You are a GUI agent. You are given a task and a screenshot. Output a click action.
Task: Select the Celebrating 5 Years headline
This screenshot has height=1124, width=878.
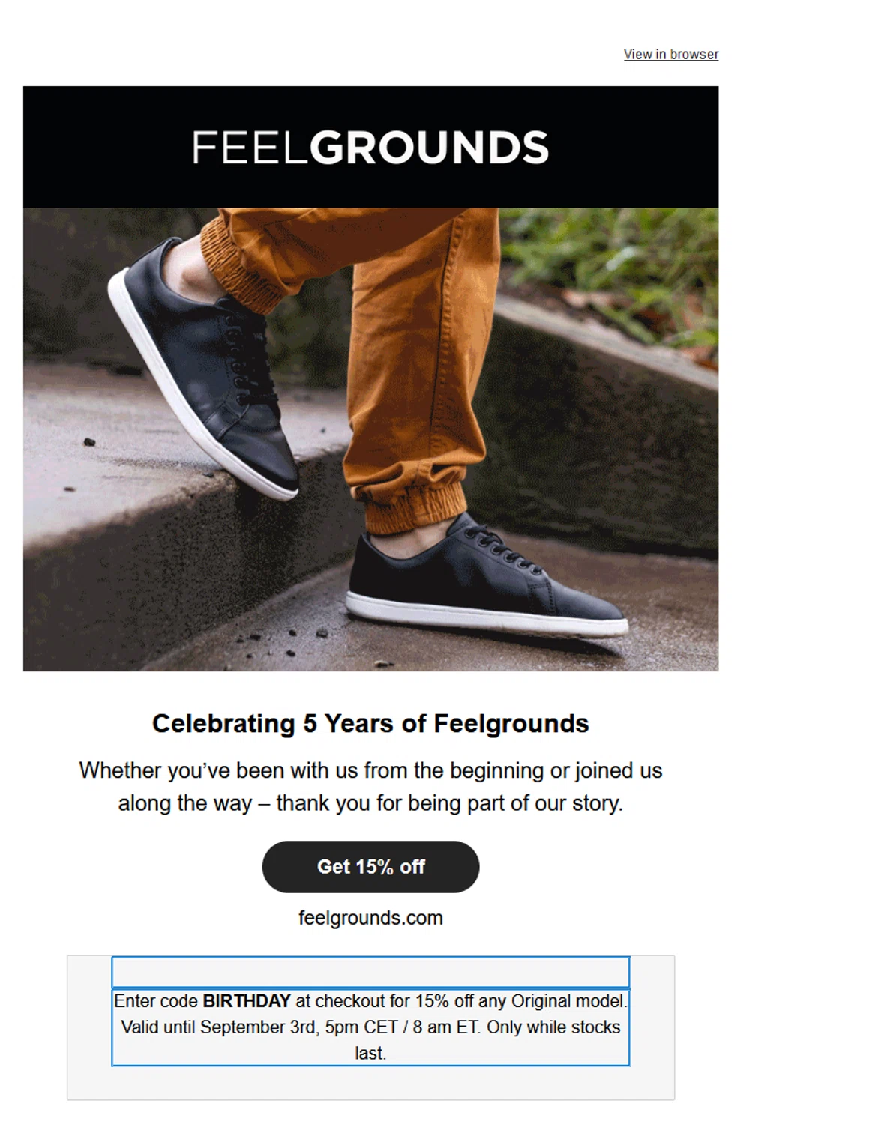(x=370, y=723)
